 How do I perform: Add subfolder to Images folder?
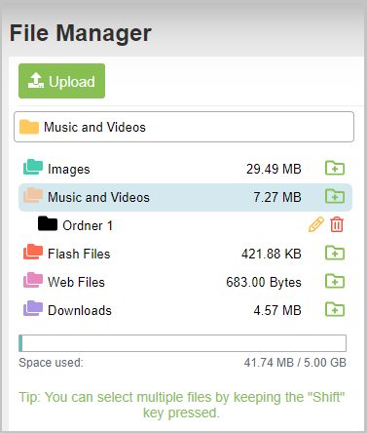[x=335, y=168]
